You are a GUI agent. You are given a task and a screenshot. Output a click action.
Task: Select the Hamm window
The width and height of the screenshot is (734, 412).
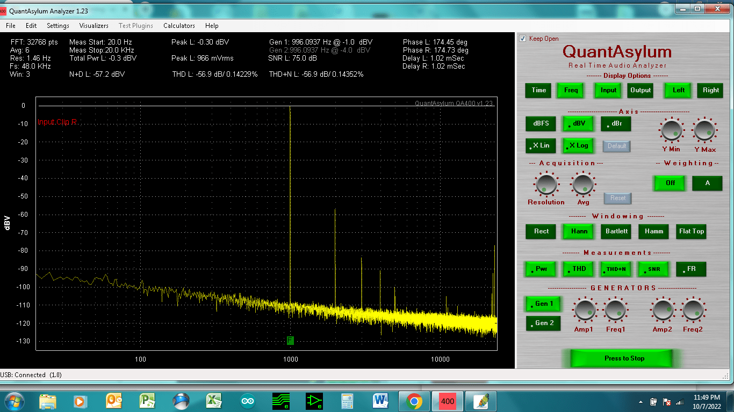click(x=654, y=231)
